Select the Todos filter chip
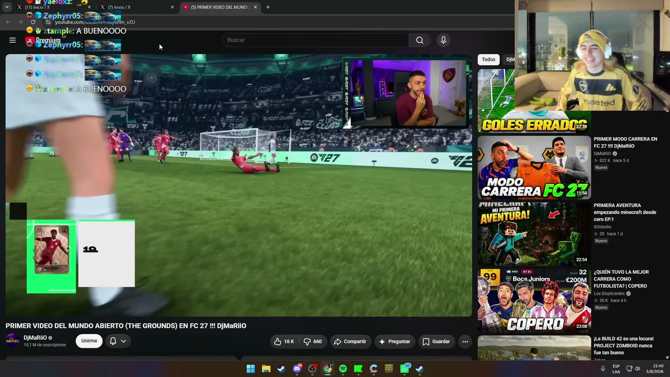 (488, 60)
